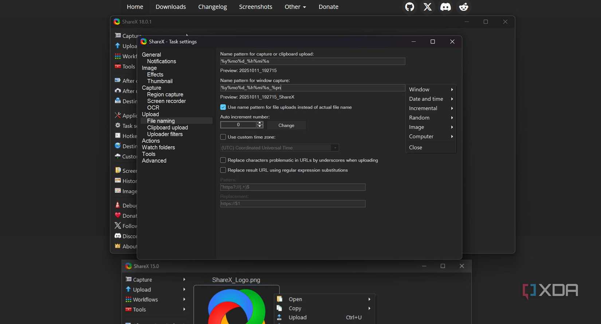
Task: Choose Upload Ctrl+U in the context menu
Action: 324,317
